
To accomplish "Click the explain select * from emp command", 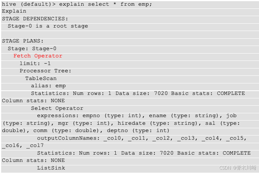I will point(105,4).
